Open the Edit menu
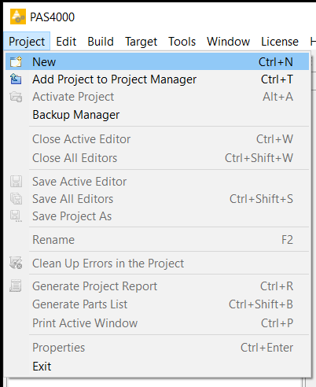This screenshot has width=316, height=387. pos(66,42)
